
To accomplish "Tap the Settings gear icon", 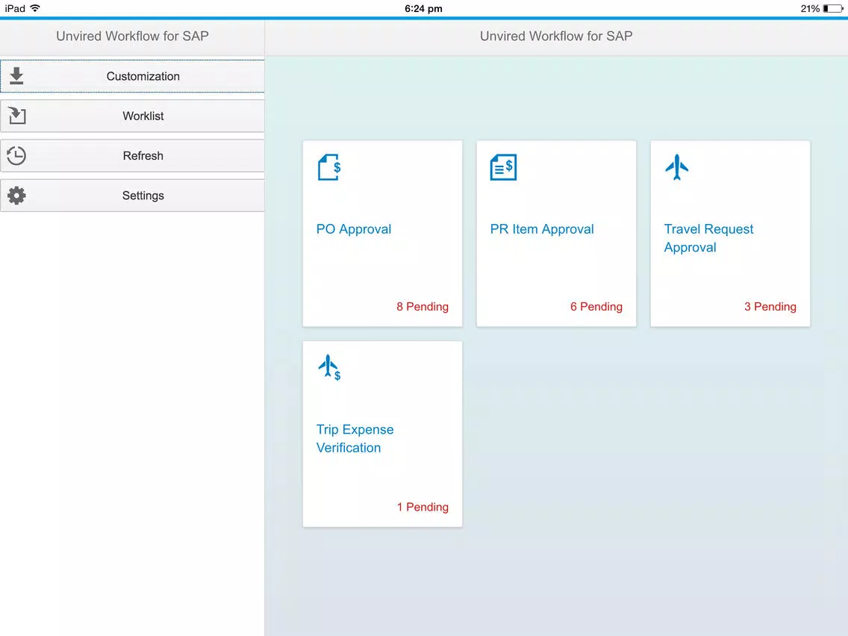I will (16, 196).
